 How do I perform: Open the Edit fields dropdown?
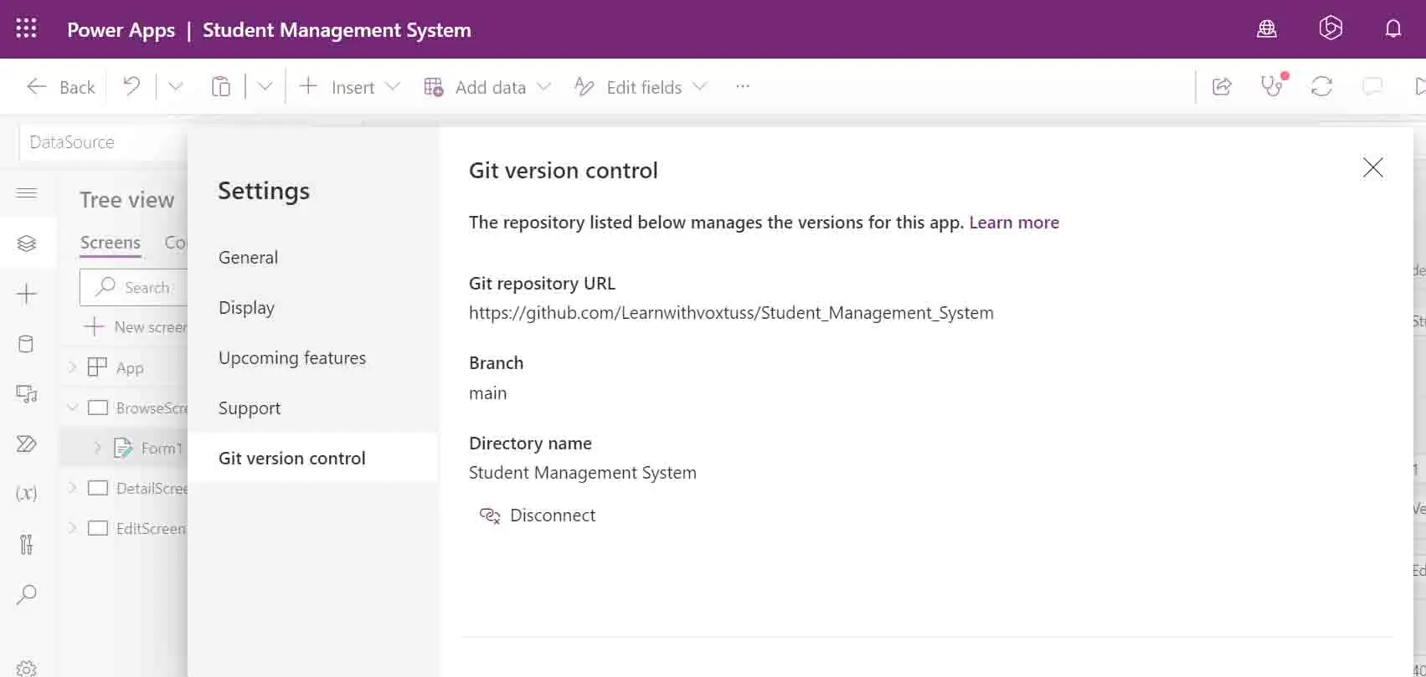pos(641,87)
